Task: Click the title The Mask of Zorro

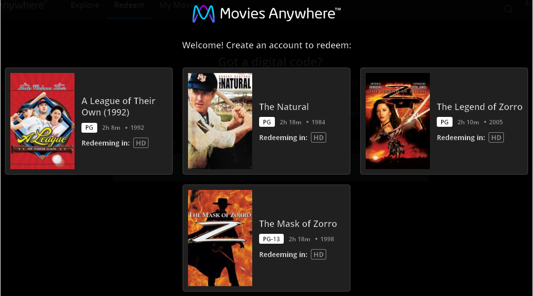Action: [298, 223]
